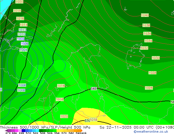Click the 1040 isobar label
The image size is (174, 134).
point(145,15)
